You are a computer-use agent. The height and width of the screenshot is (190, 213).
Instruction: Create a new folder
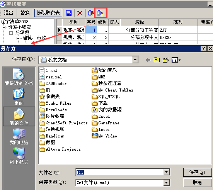click(166, 60)
